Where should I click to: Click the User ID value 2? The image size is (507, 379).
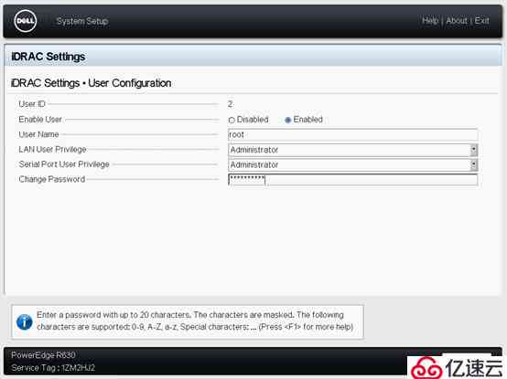(231, 104)
